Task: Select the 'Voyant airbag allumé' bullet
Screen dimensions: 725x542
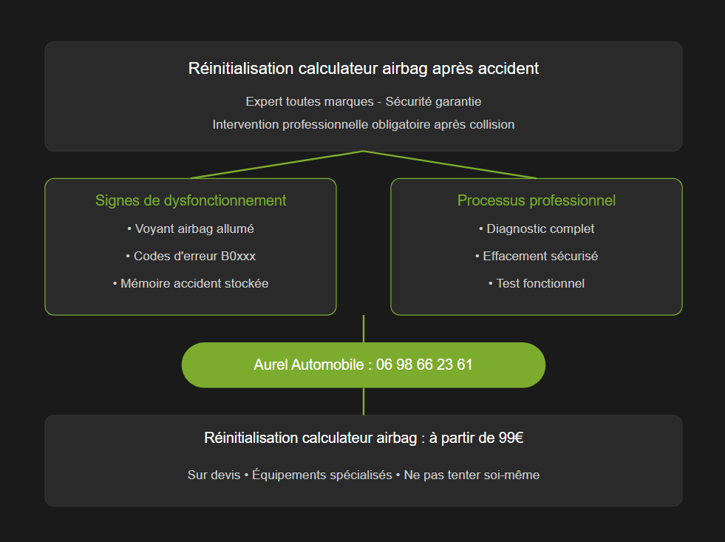Action: point(191,228)
